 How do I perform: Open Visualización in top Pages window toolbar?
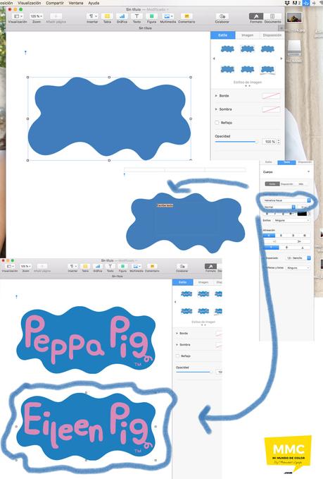click(x=18, y=16)
